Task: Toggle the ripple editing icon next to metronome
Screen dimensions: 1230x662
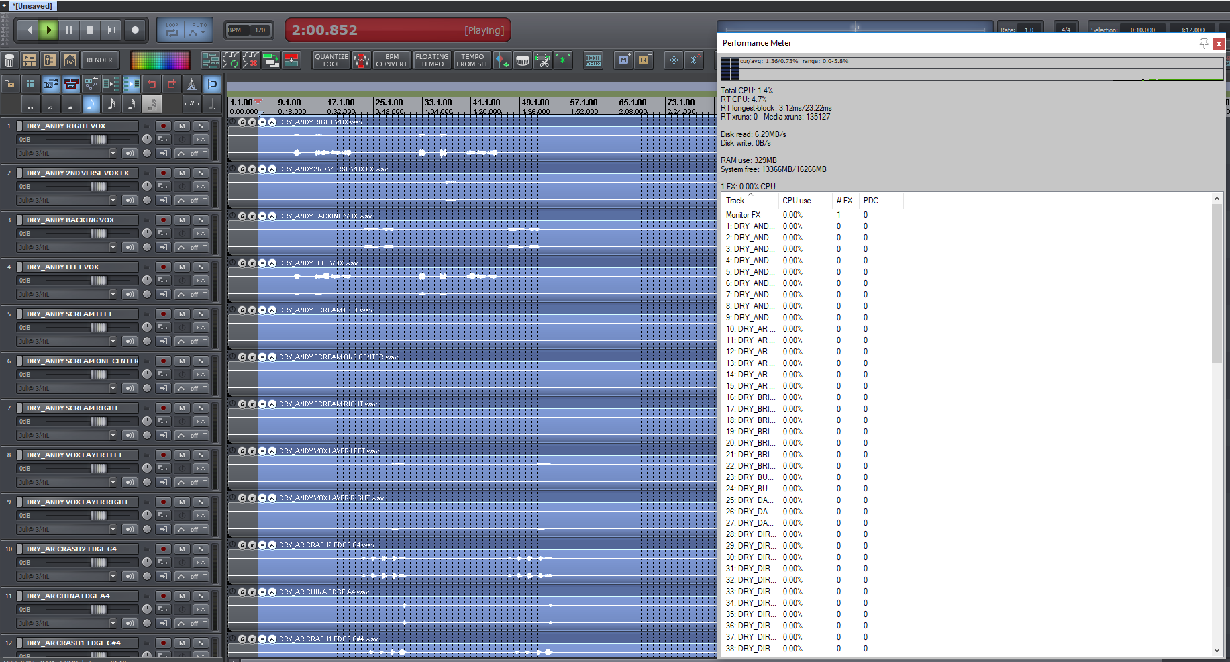Action: 212,84
